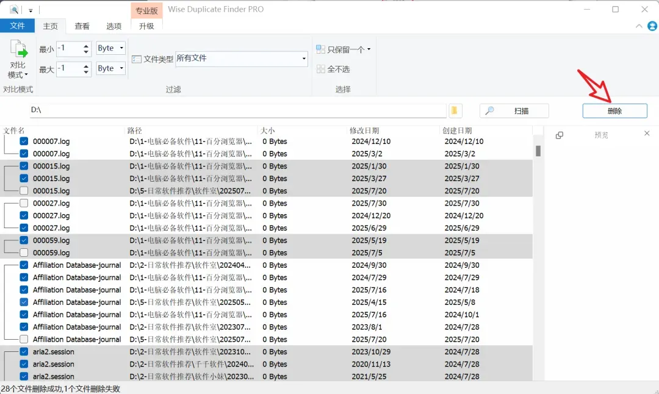The width and height of the screenshot is (659, 394).
Task: Click the status bar deletion result text
Action: tap(61, 389)
